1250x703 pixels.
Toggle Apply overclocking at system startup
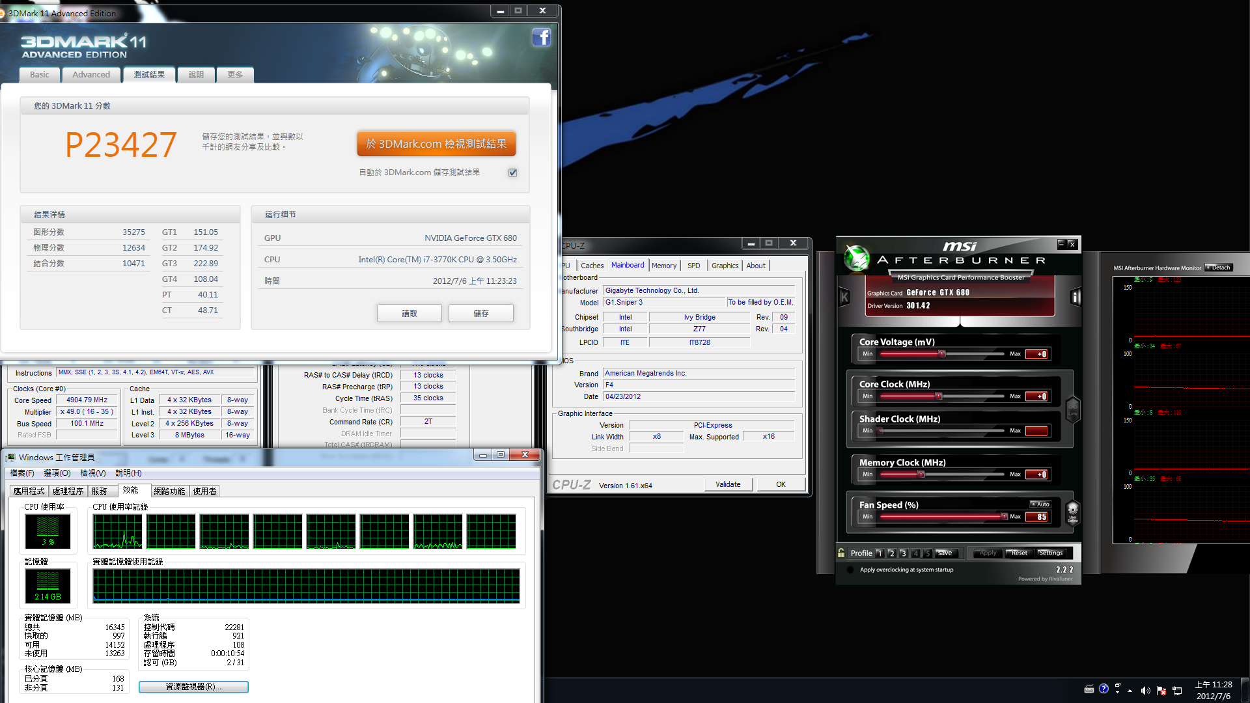[x=850, y=570]
